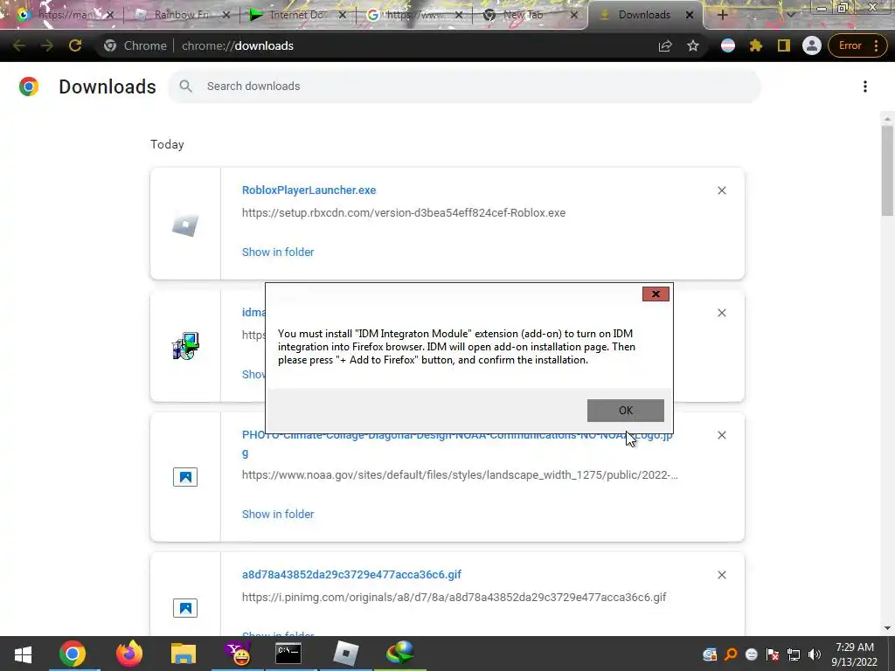The height and width of the screenshot is (671, 895).
Task: Click the image file icon for PHOTO-Climate-Collage
Action: tap(185, 477)
